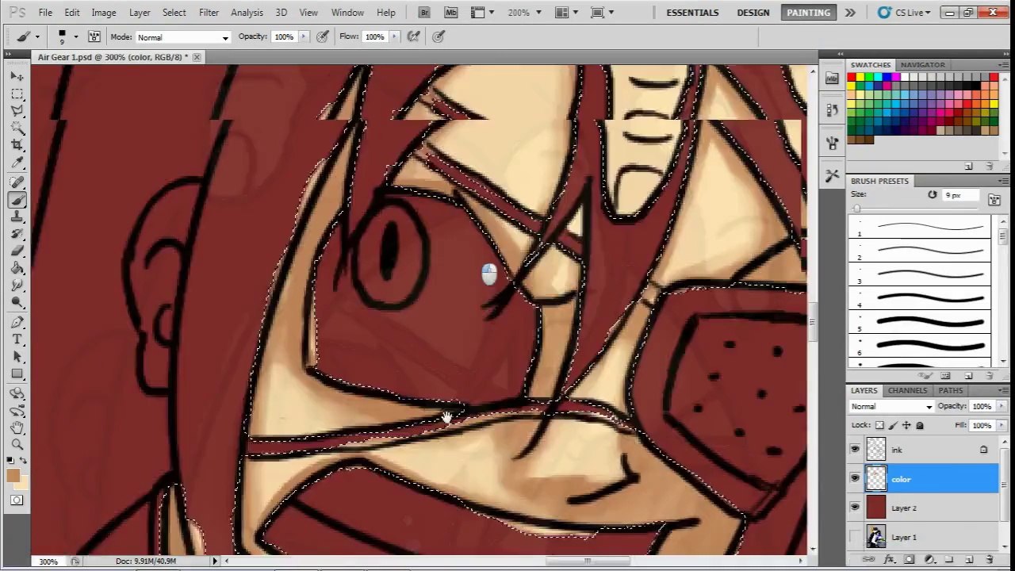
Task: Open CS Live services
Action: coord(905,13)
